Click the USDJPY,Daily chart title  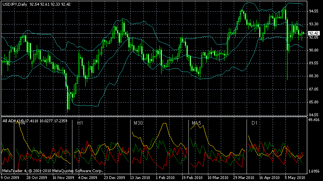point(15,4)
